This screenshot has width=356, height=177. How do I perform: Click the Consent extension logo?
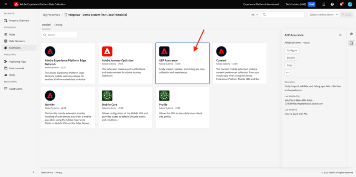coord(221,52)
